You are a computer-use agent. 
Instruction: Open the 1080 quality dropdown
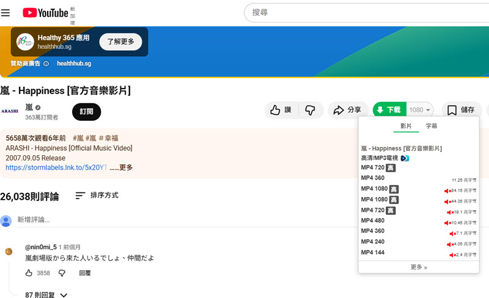(x=420, y=110)
